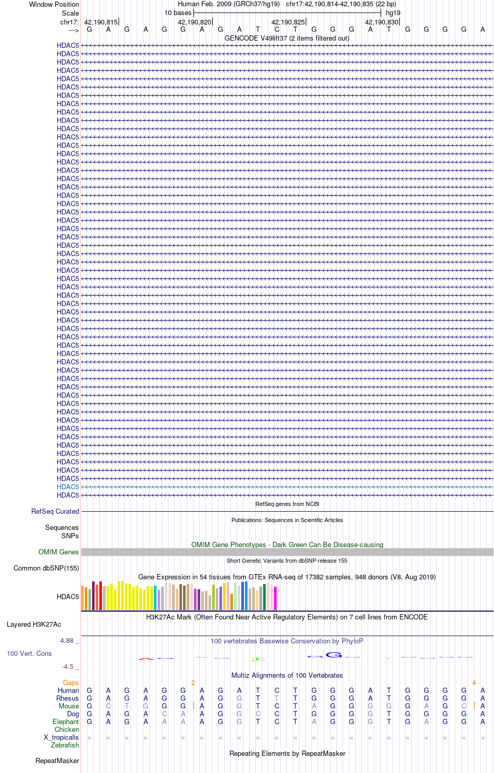Select the X_tropicalis alignment row label
494x773 pixels.
pos(61,737)
